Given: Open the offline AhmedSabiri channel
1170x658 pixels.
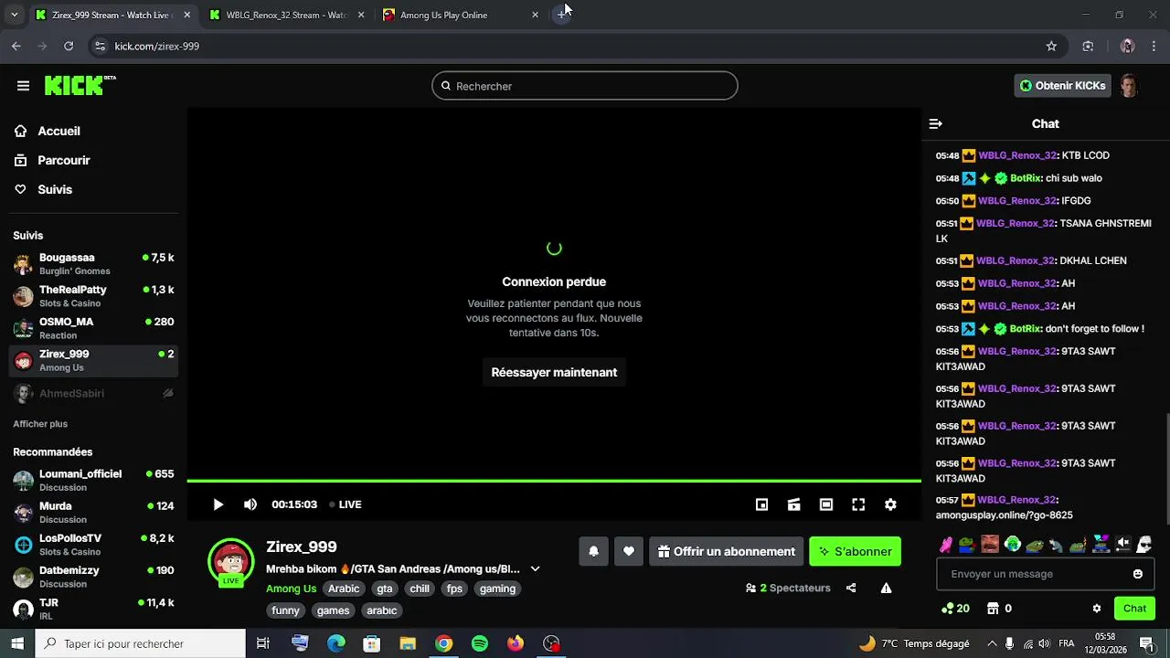Looking at the screenshot, I should 93,393.
